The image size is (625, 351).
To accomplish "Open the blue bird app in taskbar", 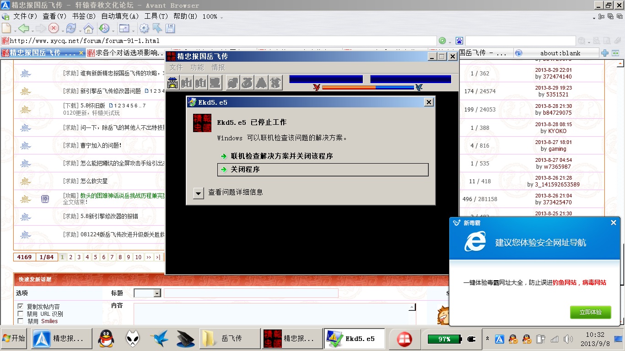I will 159,339.
